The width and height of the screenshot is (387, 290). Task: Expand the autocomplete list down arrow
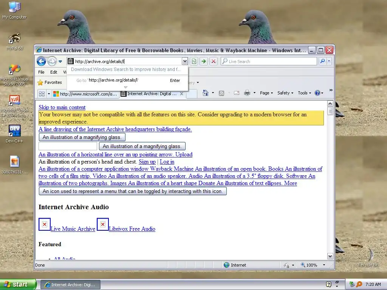(x=125, y=87)
